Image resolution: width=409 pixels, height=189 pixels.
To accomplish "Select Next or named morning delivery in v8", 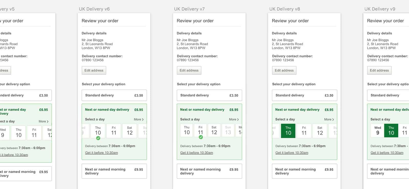I will click(x=304, y=171).
